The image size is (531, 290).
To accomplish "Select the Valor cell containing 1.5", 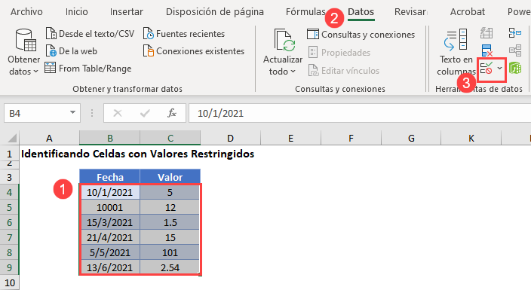I will click(x=170, y=222).
